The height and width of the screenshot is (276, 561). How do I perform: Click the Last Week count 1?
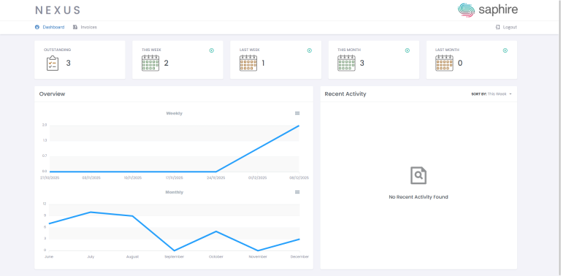pyautogui.click(x=263, y=64)
